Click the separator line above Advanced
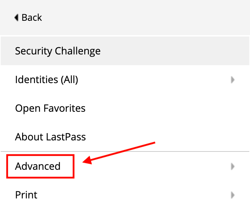 point(161,151)
